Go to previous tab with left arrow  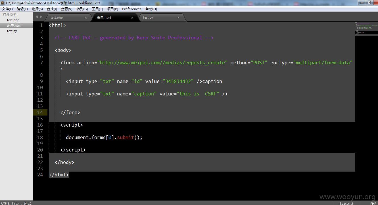(36, 17)
